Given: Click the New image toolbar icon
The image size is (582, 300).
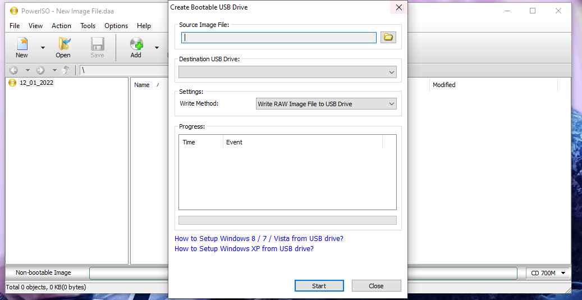Looking at the screenshot, I should (22, 47).
